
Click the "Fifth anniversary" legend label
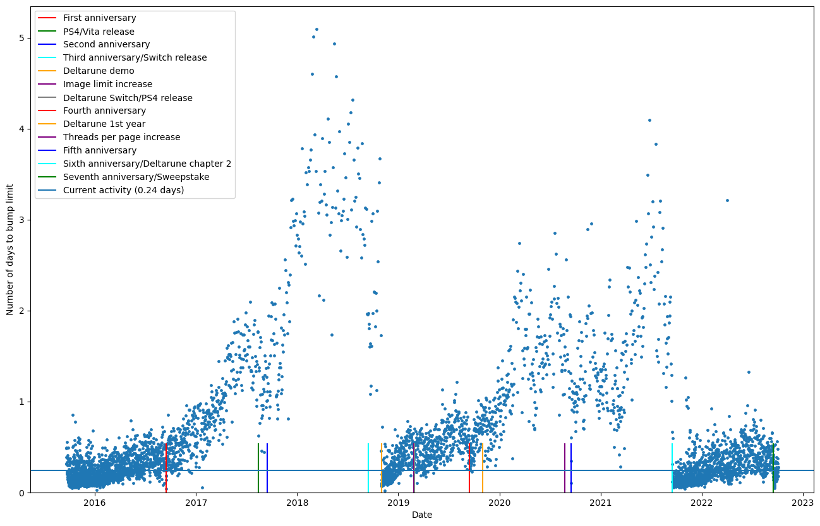tap(100, 150)
